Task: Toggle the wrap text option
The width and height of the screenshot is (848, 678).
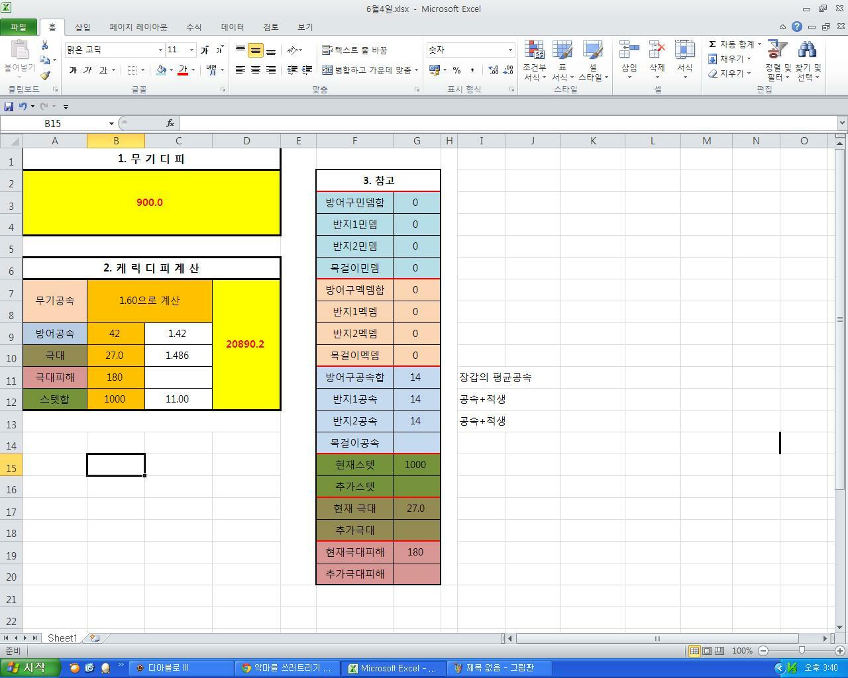Action: pos(354,50)
